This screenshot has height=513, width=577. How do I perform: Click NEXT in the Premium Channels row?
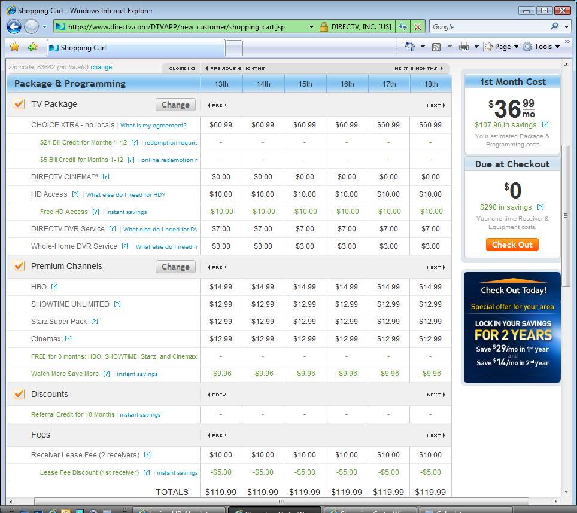tap(436, 267)
